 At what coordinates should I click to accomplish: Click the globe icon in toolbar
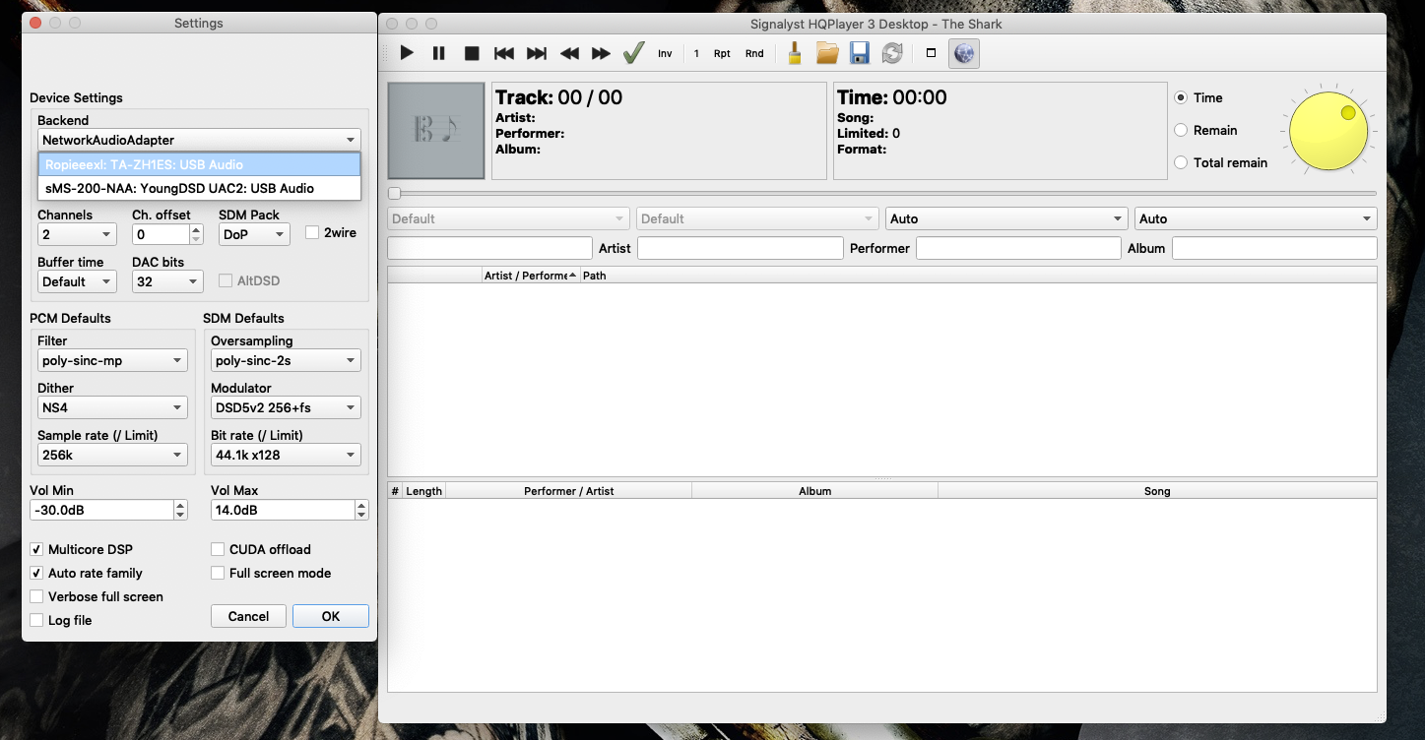(x=964, y=53)
